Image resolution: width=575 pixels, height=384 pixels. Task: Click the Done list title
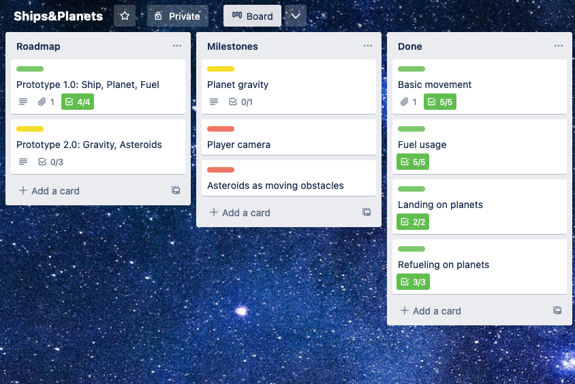(x=410, y=46)
